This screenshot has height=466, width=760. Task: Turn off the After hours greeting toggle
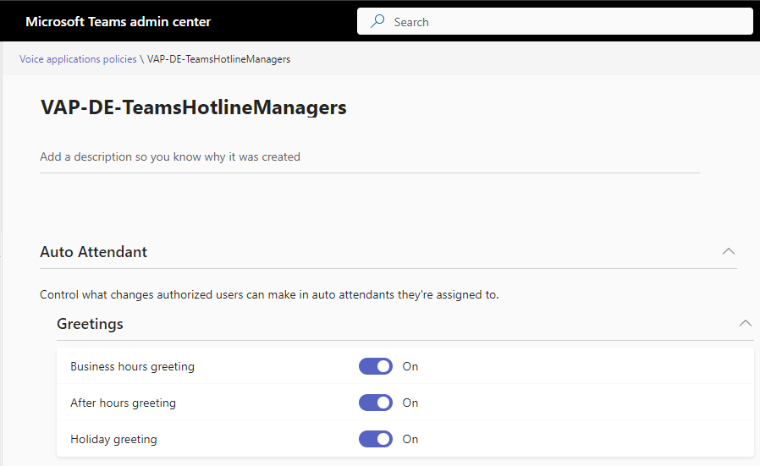tap(376, 403)
